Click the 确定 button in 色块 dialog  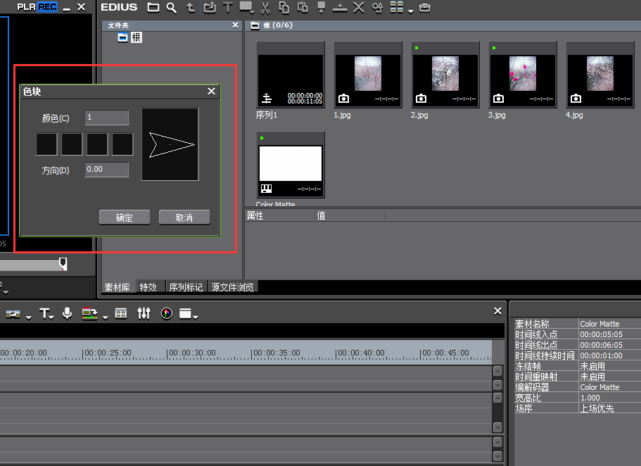point(125,218)
